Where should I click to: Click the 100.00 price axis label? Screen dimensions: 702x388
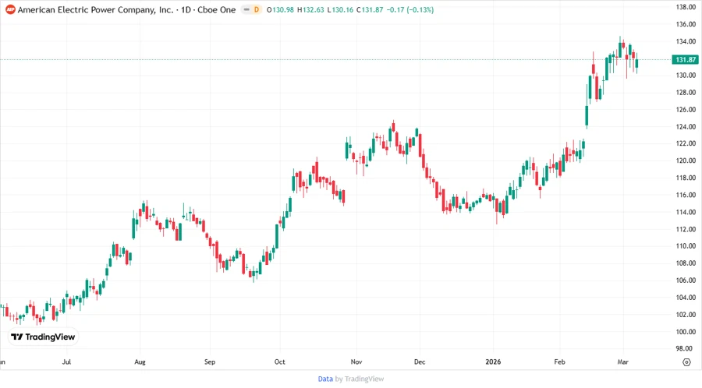coord(686,332)
